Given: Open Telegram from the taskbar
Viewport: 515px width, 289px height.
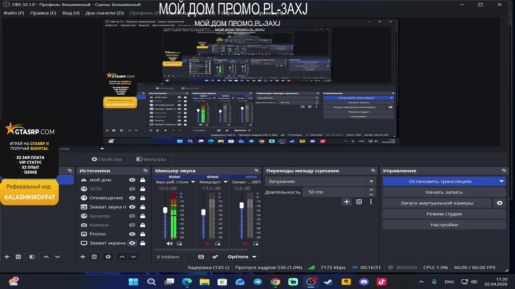Looking at the screenshot, I should click(x=257, y=282).
